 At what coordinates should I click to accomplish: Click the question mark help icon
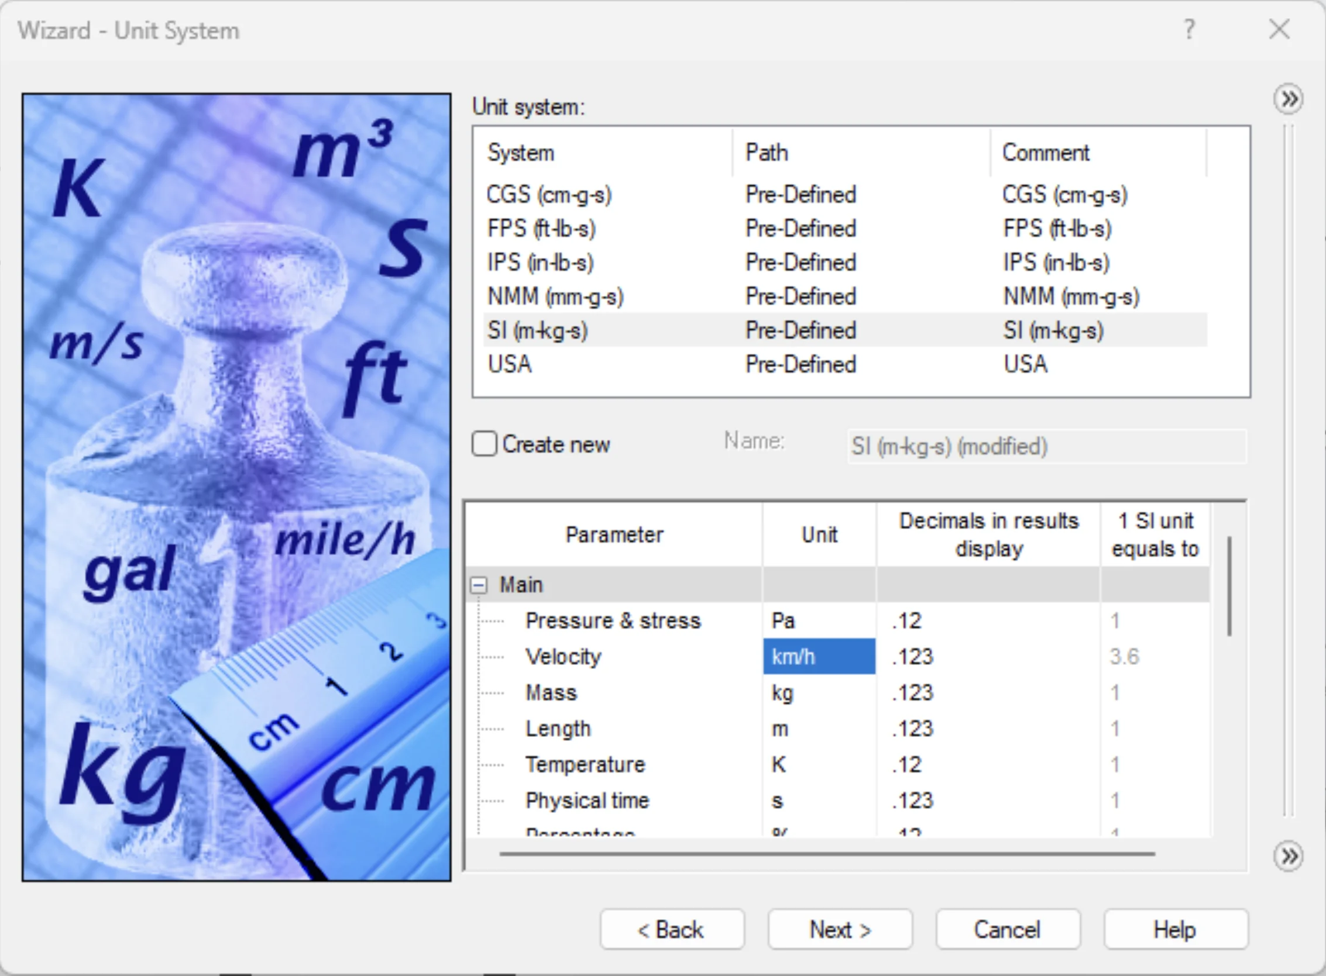[1189, 29]
